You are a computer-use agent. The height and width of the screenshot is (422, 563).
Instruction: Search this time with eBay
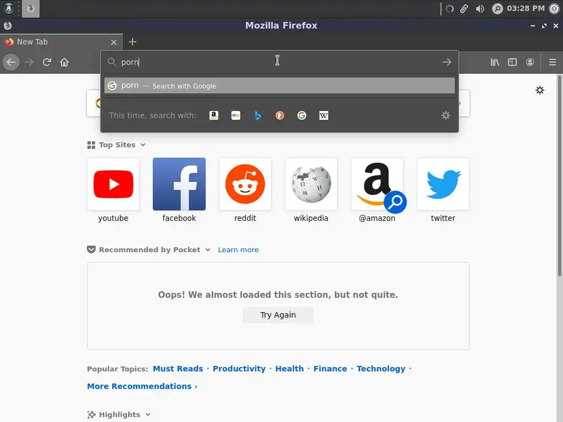pos(236,115)
